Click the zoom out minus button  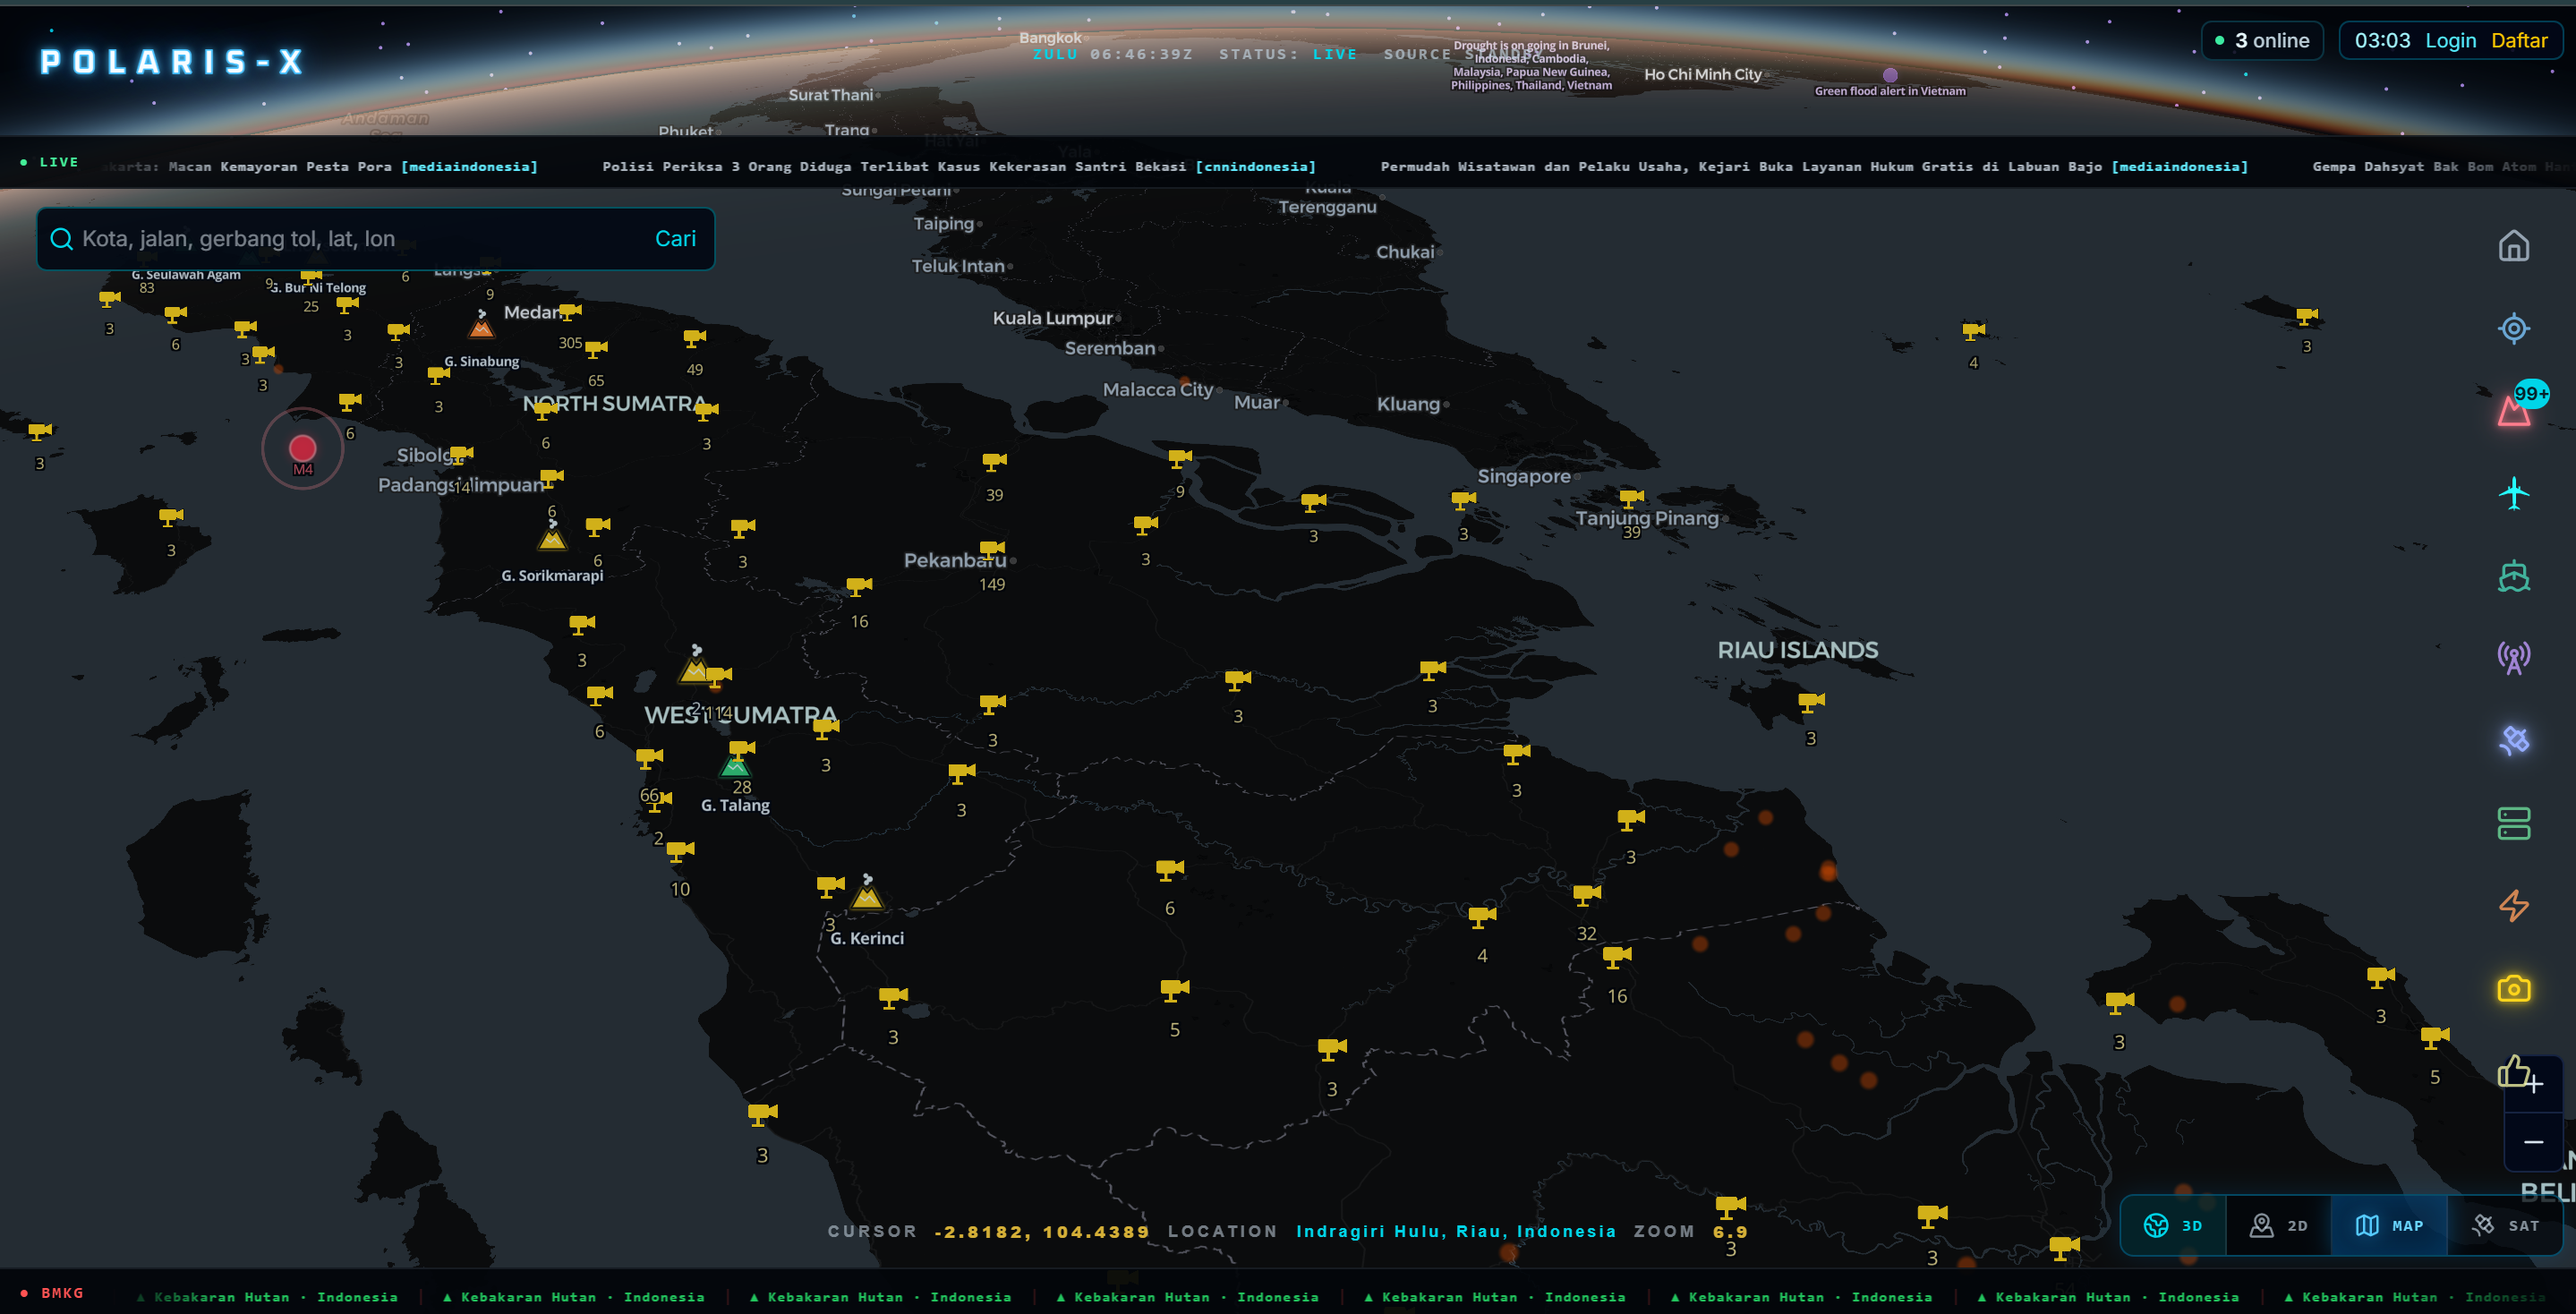coord(2533,1141)
